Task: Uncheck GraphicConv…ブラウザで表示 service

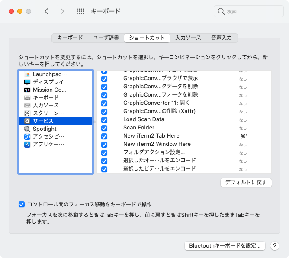Action: [104, 79]
